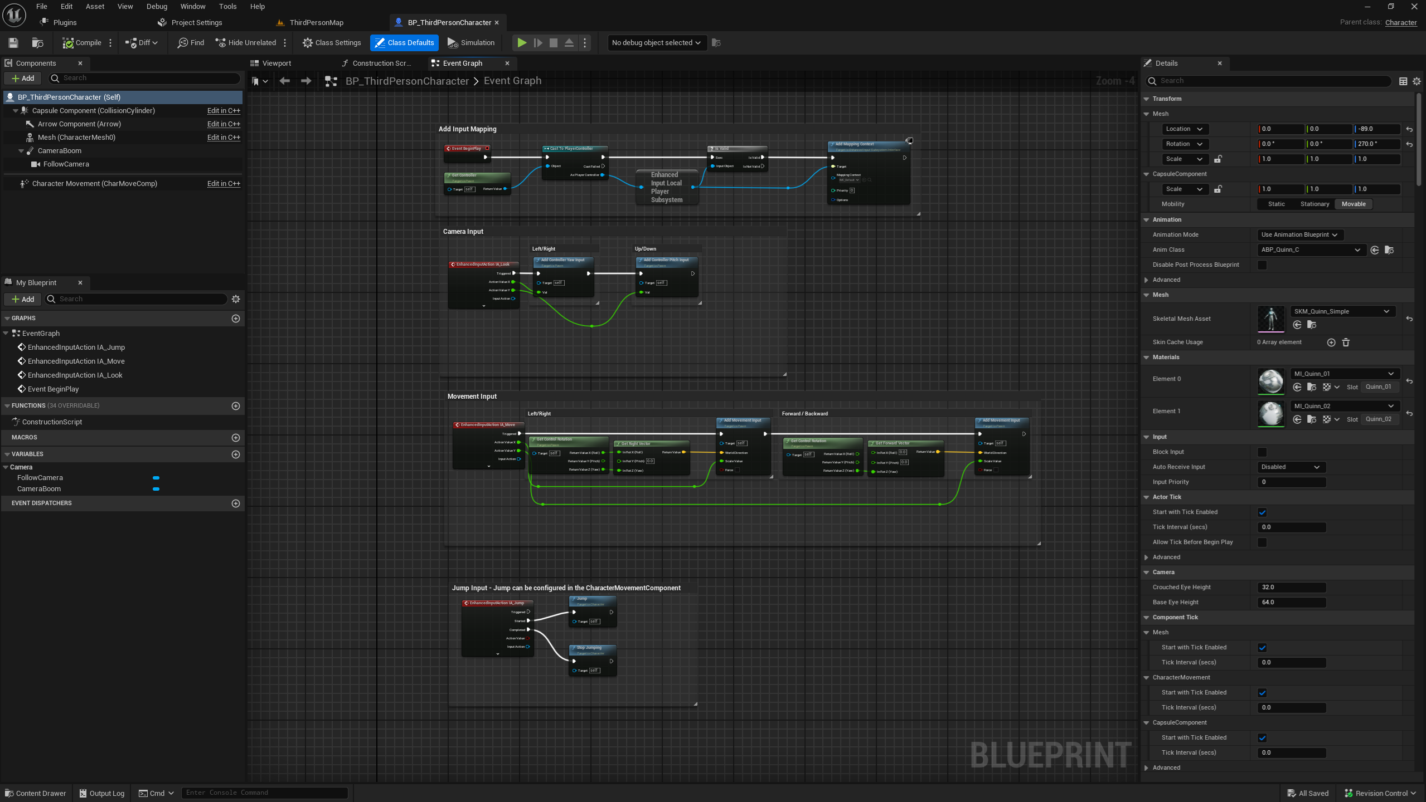Toggle Hide Unrelated nodes
Screen dimensions: 1426x802
pyautogui.click(x=246, y=43)
